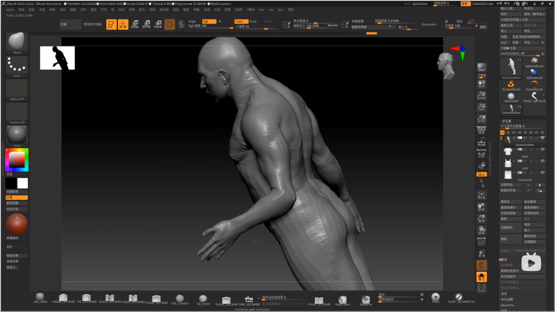Click the BPR render icon
The width and height of the screenshot is (555, 312).
481,67
